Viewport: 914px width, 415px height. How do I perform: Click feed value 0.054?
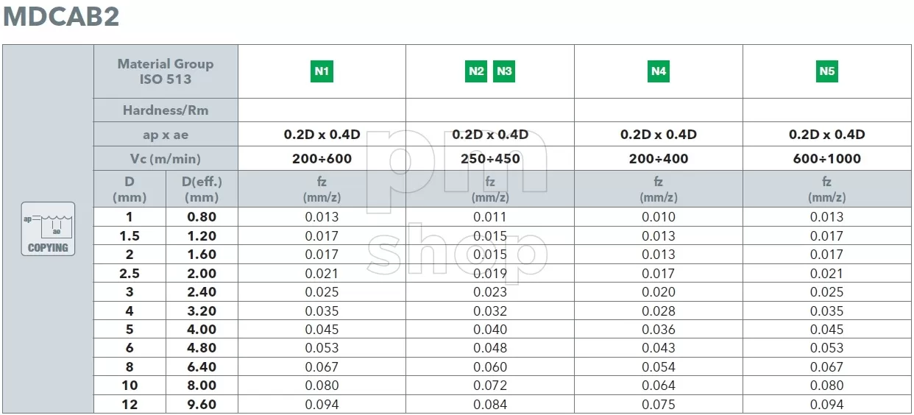point(659,367)
